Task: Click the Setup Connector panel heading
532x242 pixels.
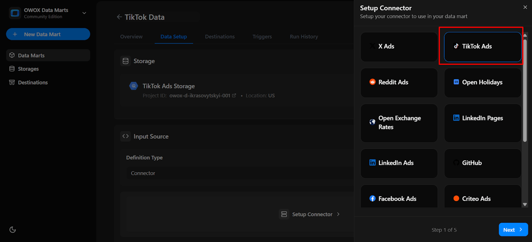Action: [386, 8]
